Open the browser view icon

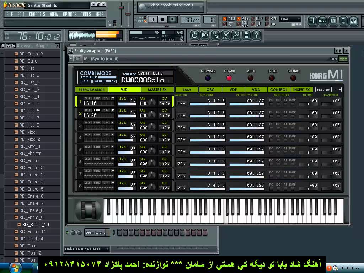click(x=343, y=21)
